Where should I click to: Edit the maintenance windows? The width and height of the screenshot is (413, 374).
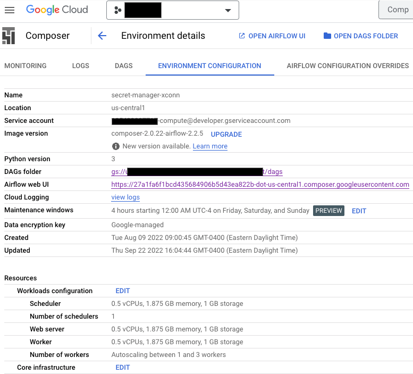(x=359, y=211)
